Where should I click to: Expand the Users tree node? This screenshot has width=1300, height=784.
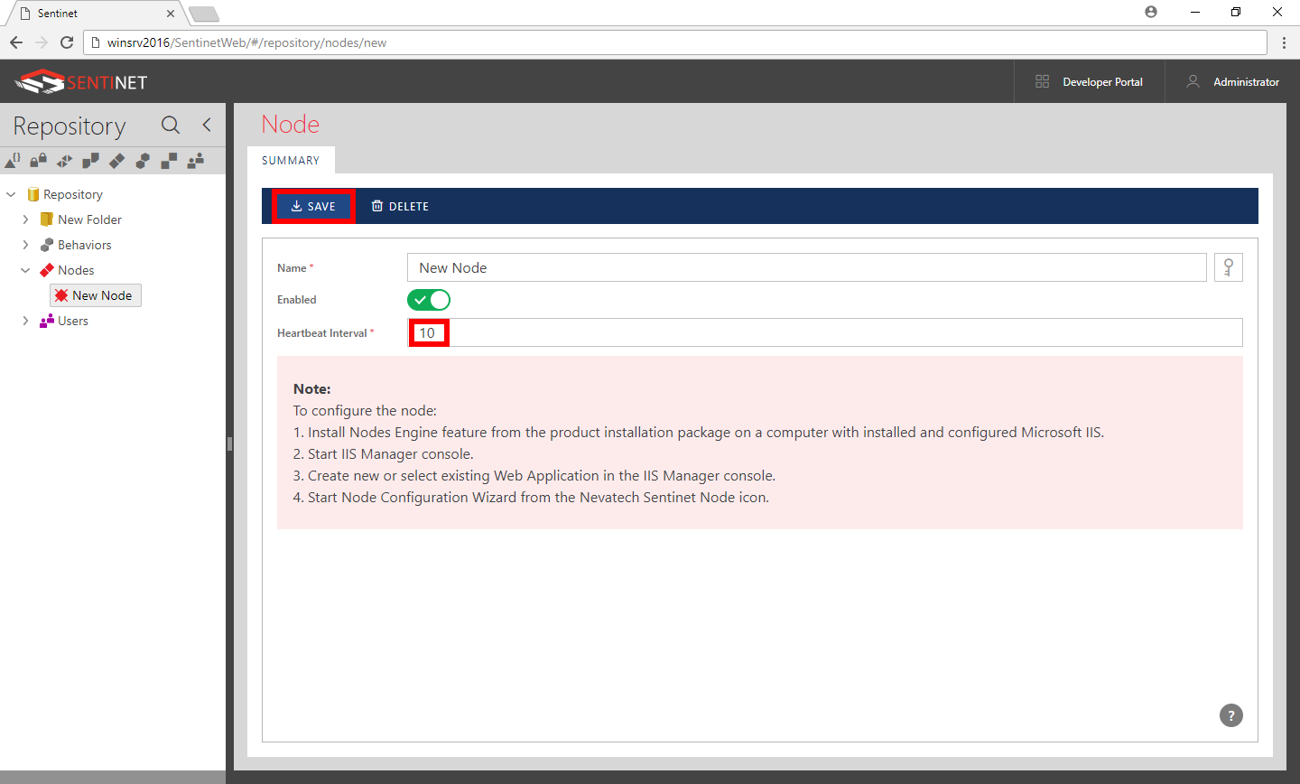coord(25,321)
